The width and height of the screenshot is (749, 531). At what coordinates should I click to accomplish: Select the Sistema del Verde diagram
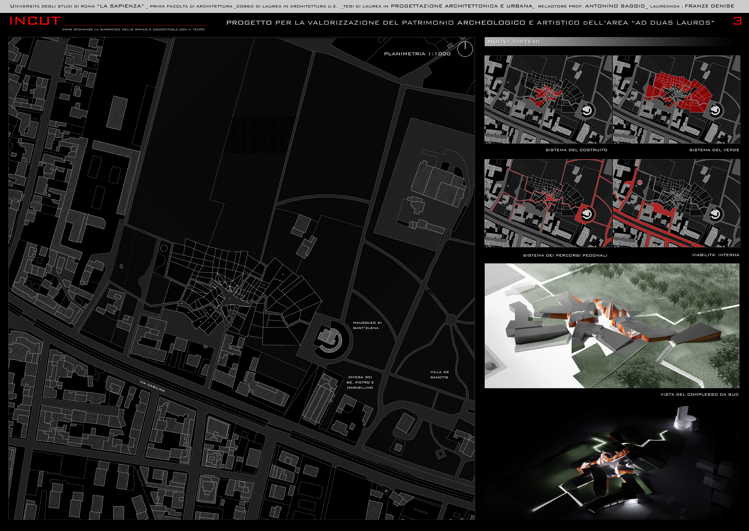point(676,99)
